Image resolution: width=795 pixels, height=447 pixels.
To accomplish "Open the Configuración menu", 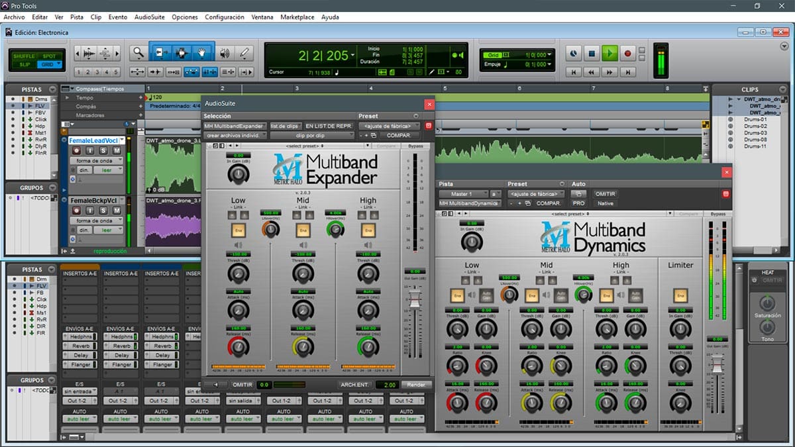I will [225, 17].
